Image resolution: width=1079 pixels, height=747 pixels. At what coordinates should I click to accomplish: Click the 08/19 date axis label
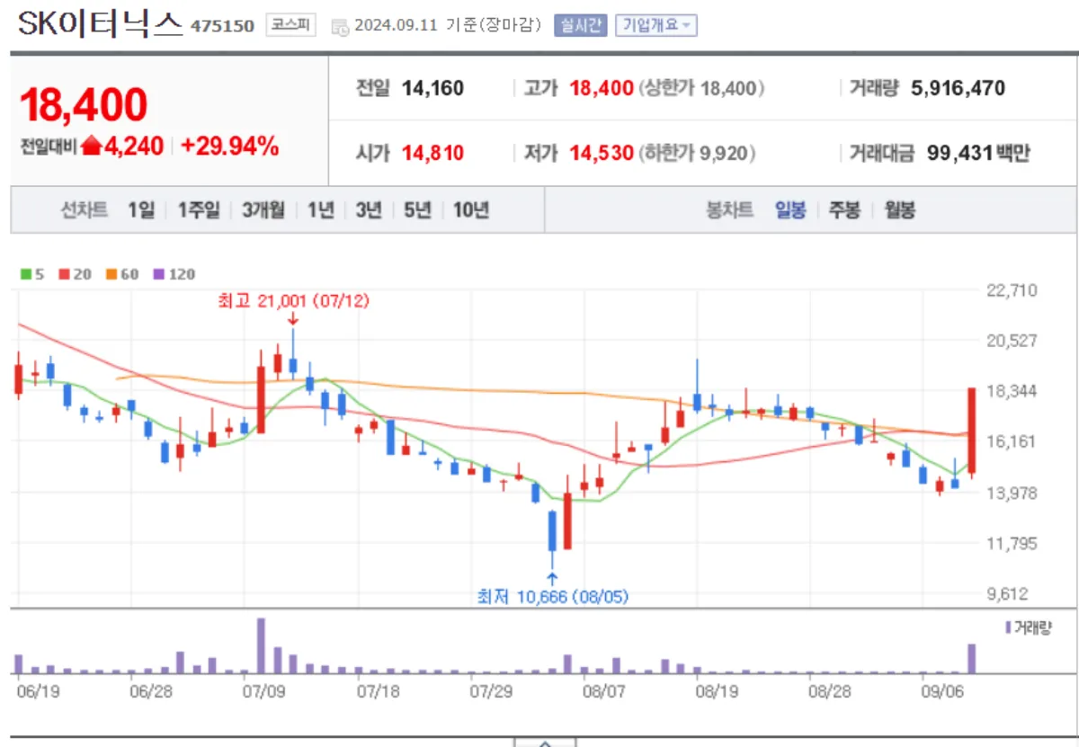coord(718,692)
